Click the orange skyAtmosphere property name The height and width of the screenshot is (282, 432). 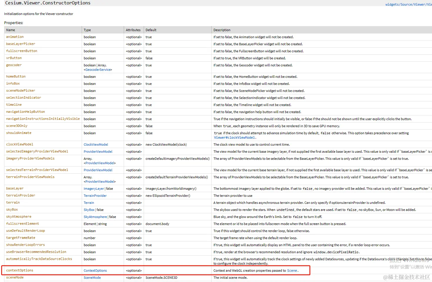(19, 216)
